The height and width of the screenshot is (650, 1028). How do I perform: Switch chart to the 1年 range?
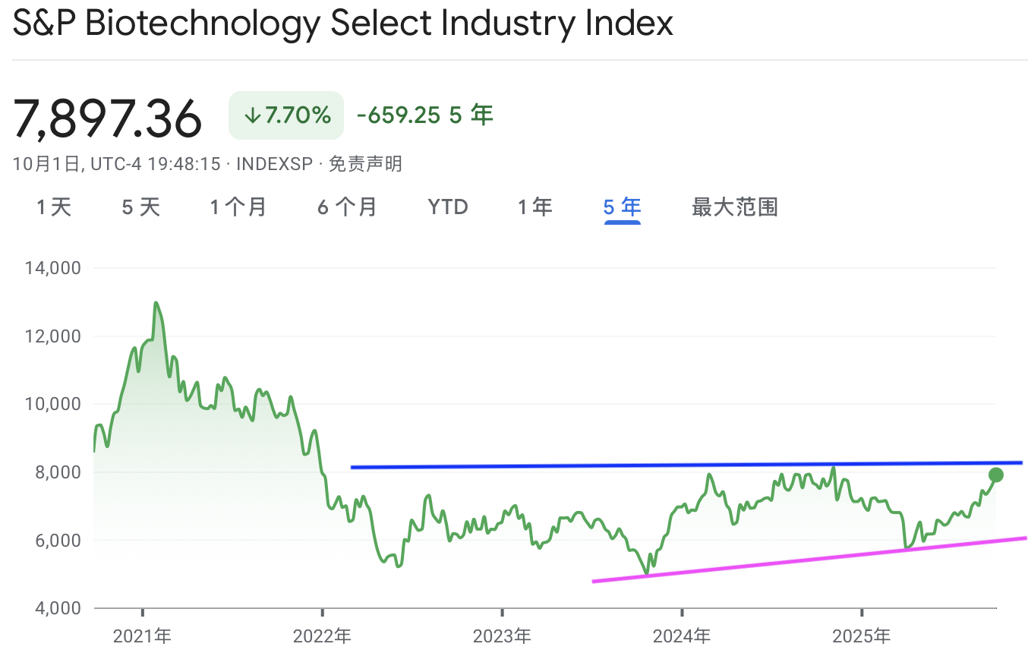pos(535,207)
